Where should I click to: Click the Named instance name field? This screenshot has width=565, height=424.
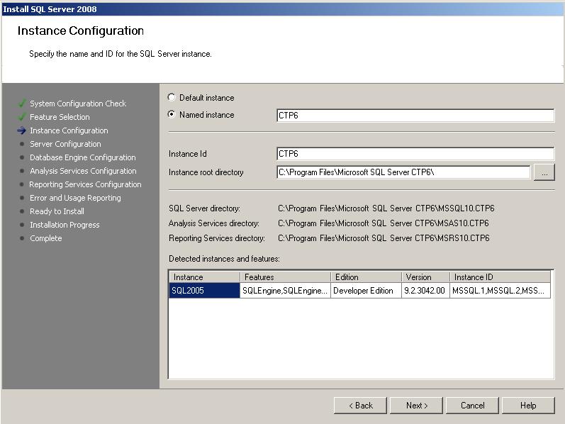(415, 116)
